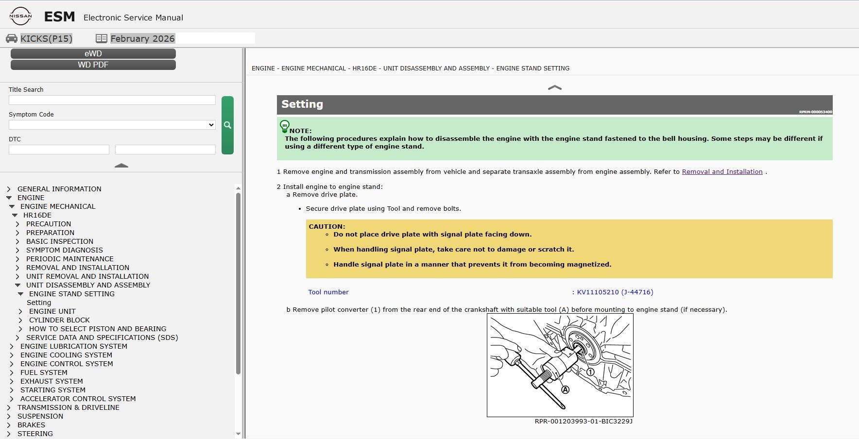
Task: Open the WD PDF button
Action: tap(93, 65)
